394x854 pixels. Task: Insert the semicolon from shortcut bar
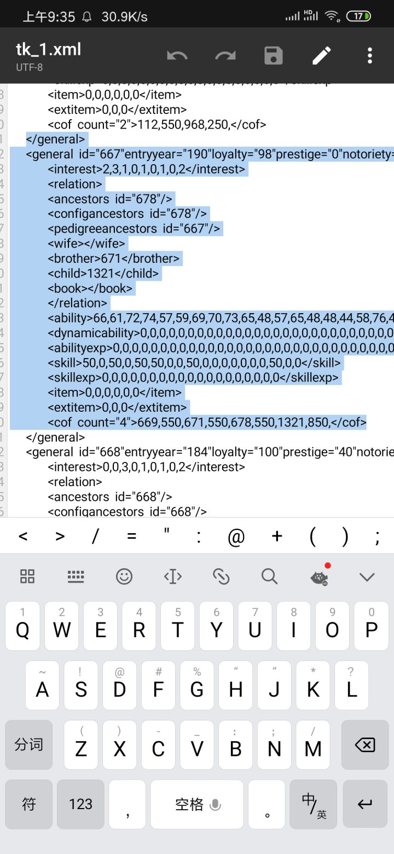[378, 538]
